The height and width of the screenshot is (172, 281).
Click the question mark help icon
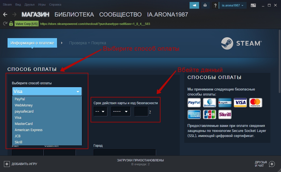click(215, 6)
